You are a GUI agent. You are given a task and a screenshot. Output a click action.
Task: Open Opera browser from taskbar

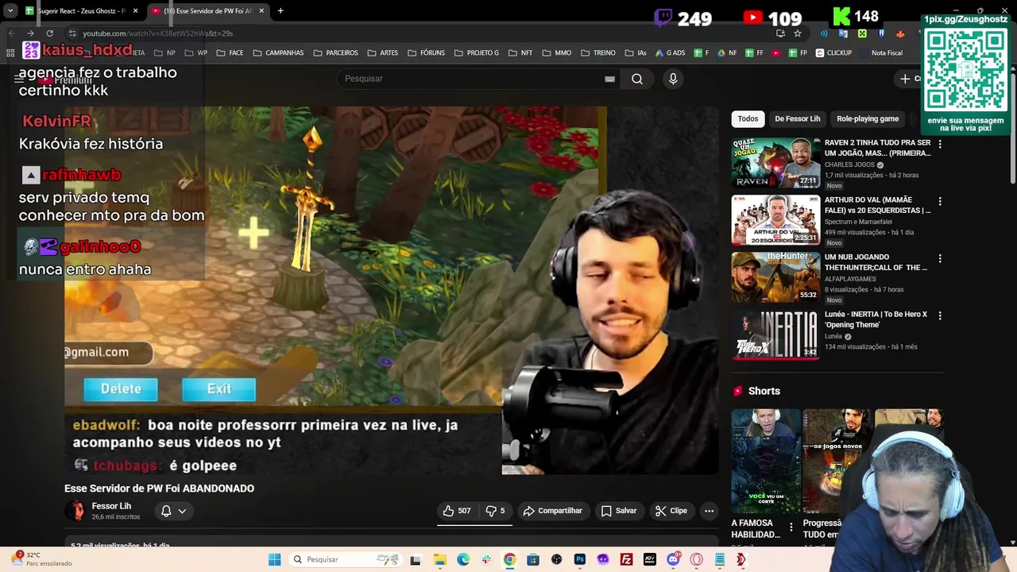click(697, 559)
